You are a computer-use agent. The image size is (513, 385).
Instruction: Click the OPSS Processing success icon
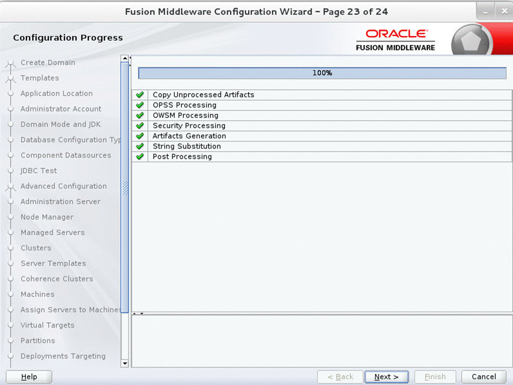(x=140, y=105)
